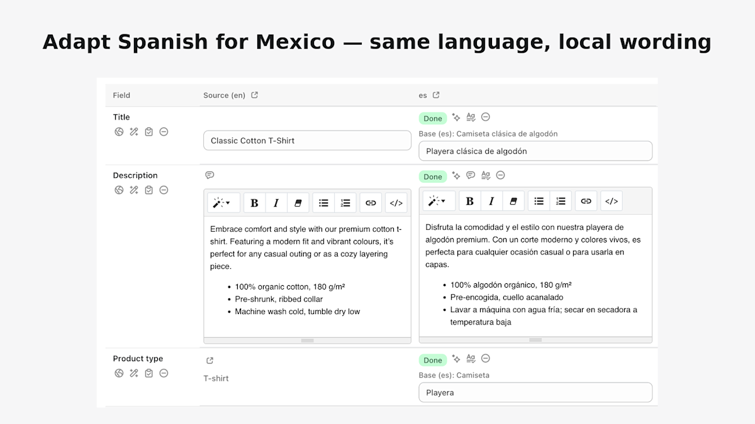Viewport: 755px width, 424px height.
Task: Click the spellcheck icon in Description es row
Action: tap(486, 175)
